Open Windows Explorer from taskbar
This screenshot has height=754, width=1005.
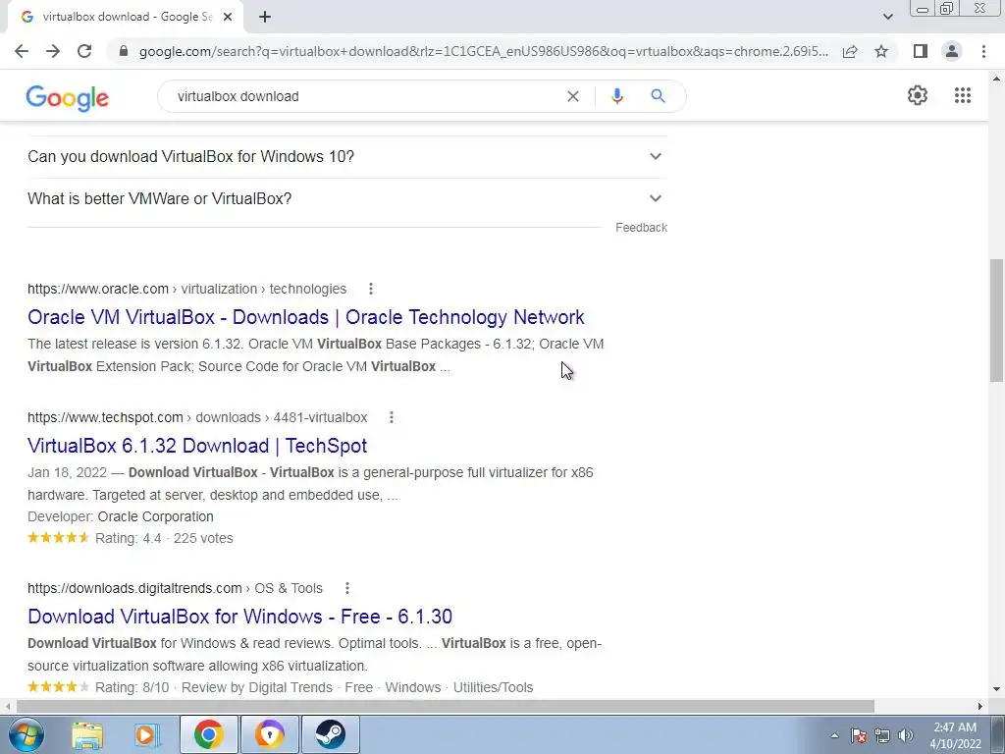tap(87, 734)
